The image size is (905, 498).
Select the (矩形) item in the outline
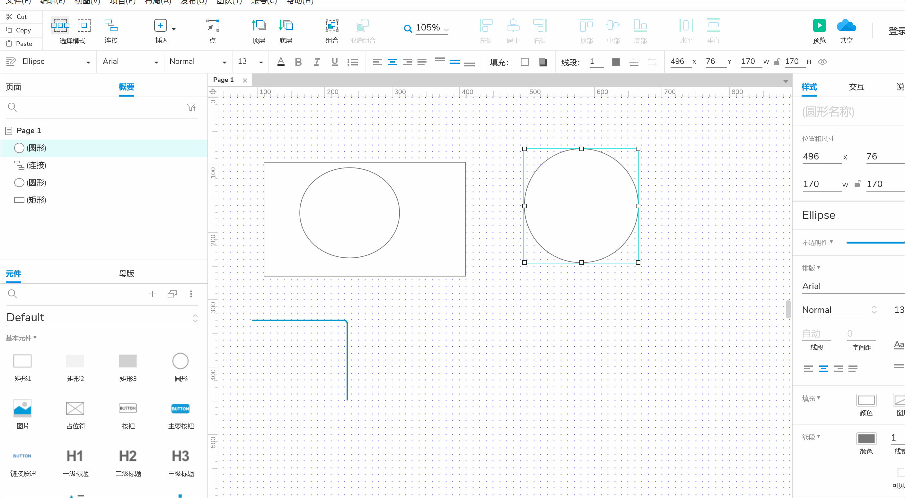tap(36, 200)
